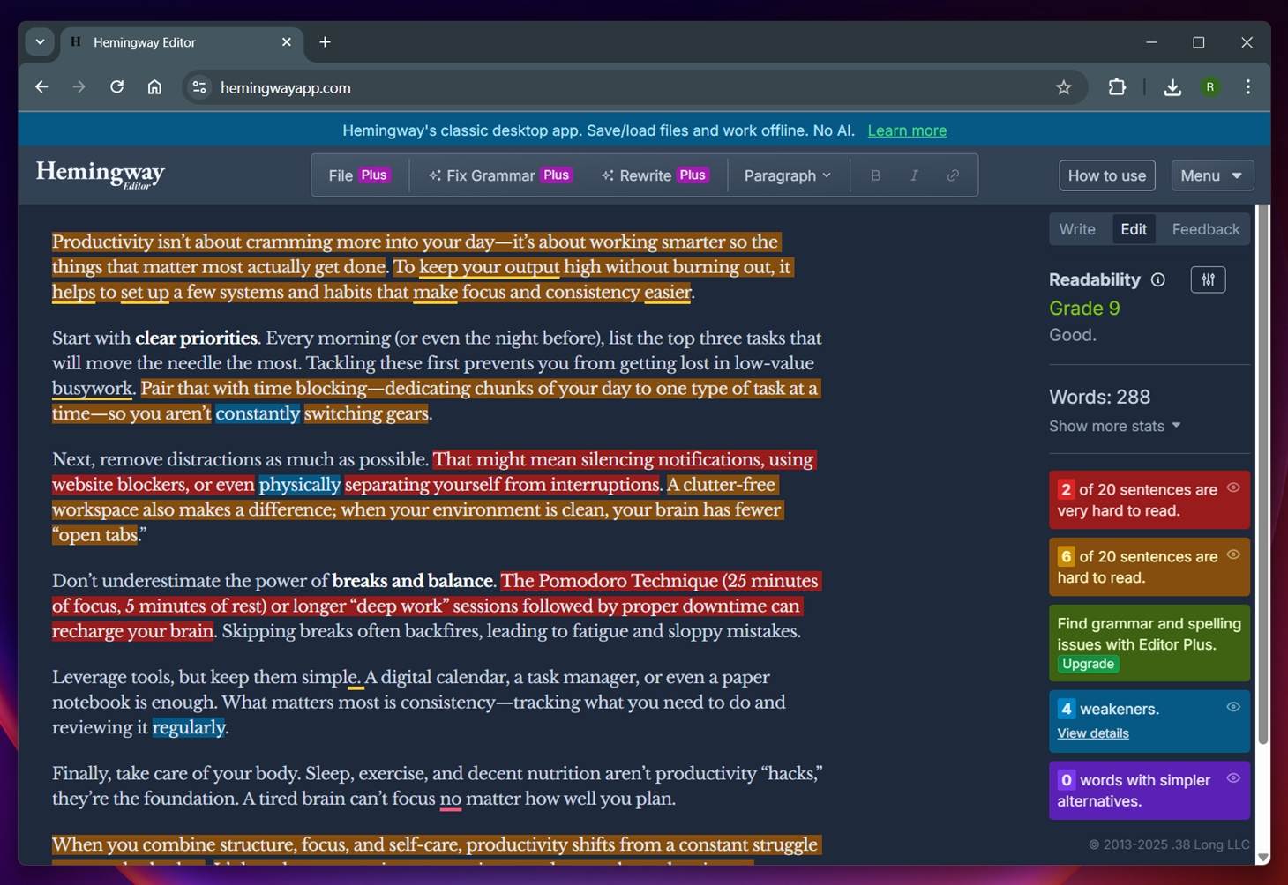The width and height of the screenshot is (1288, 885).
Task: Close the Hemingway Editor tab
Action: click(287, 42)
